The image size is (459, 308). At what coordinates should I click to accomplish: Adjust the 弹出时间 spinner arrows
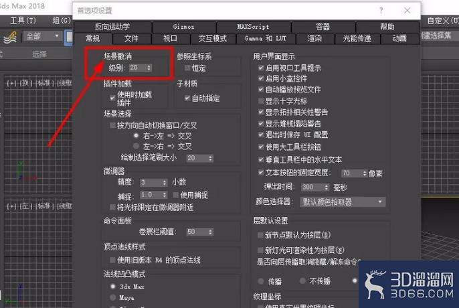point(327,187)
